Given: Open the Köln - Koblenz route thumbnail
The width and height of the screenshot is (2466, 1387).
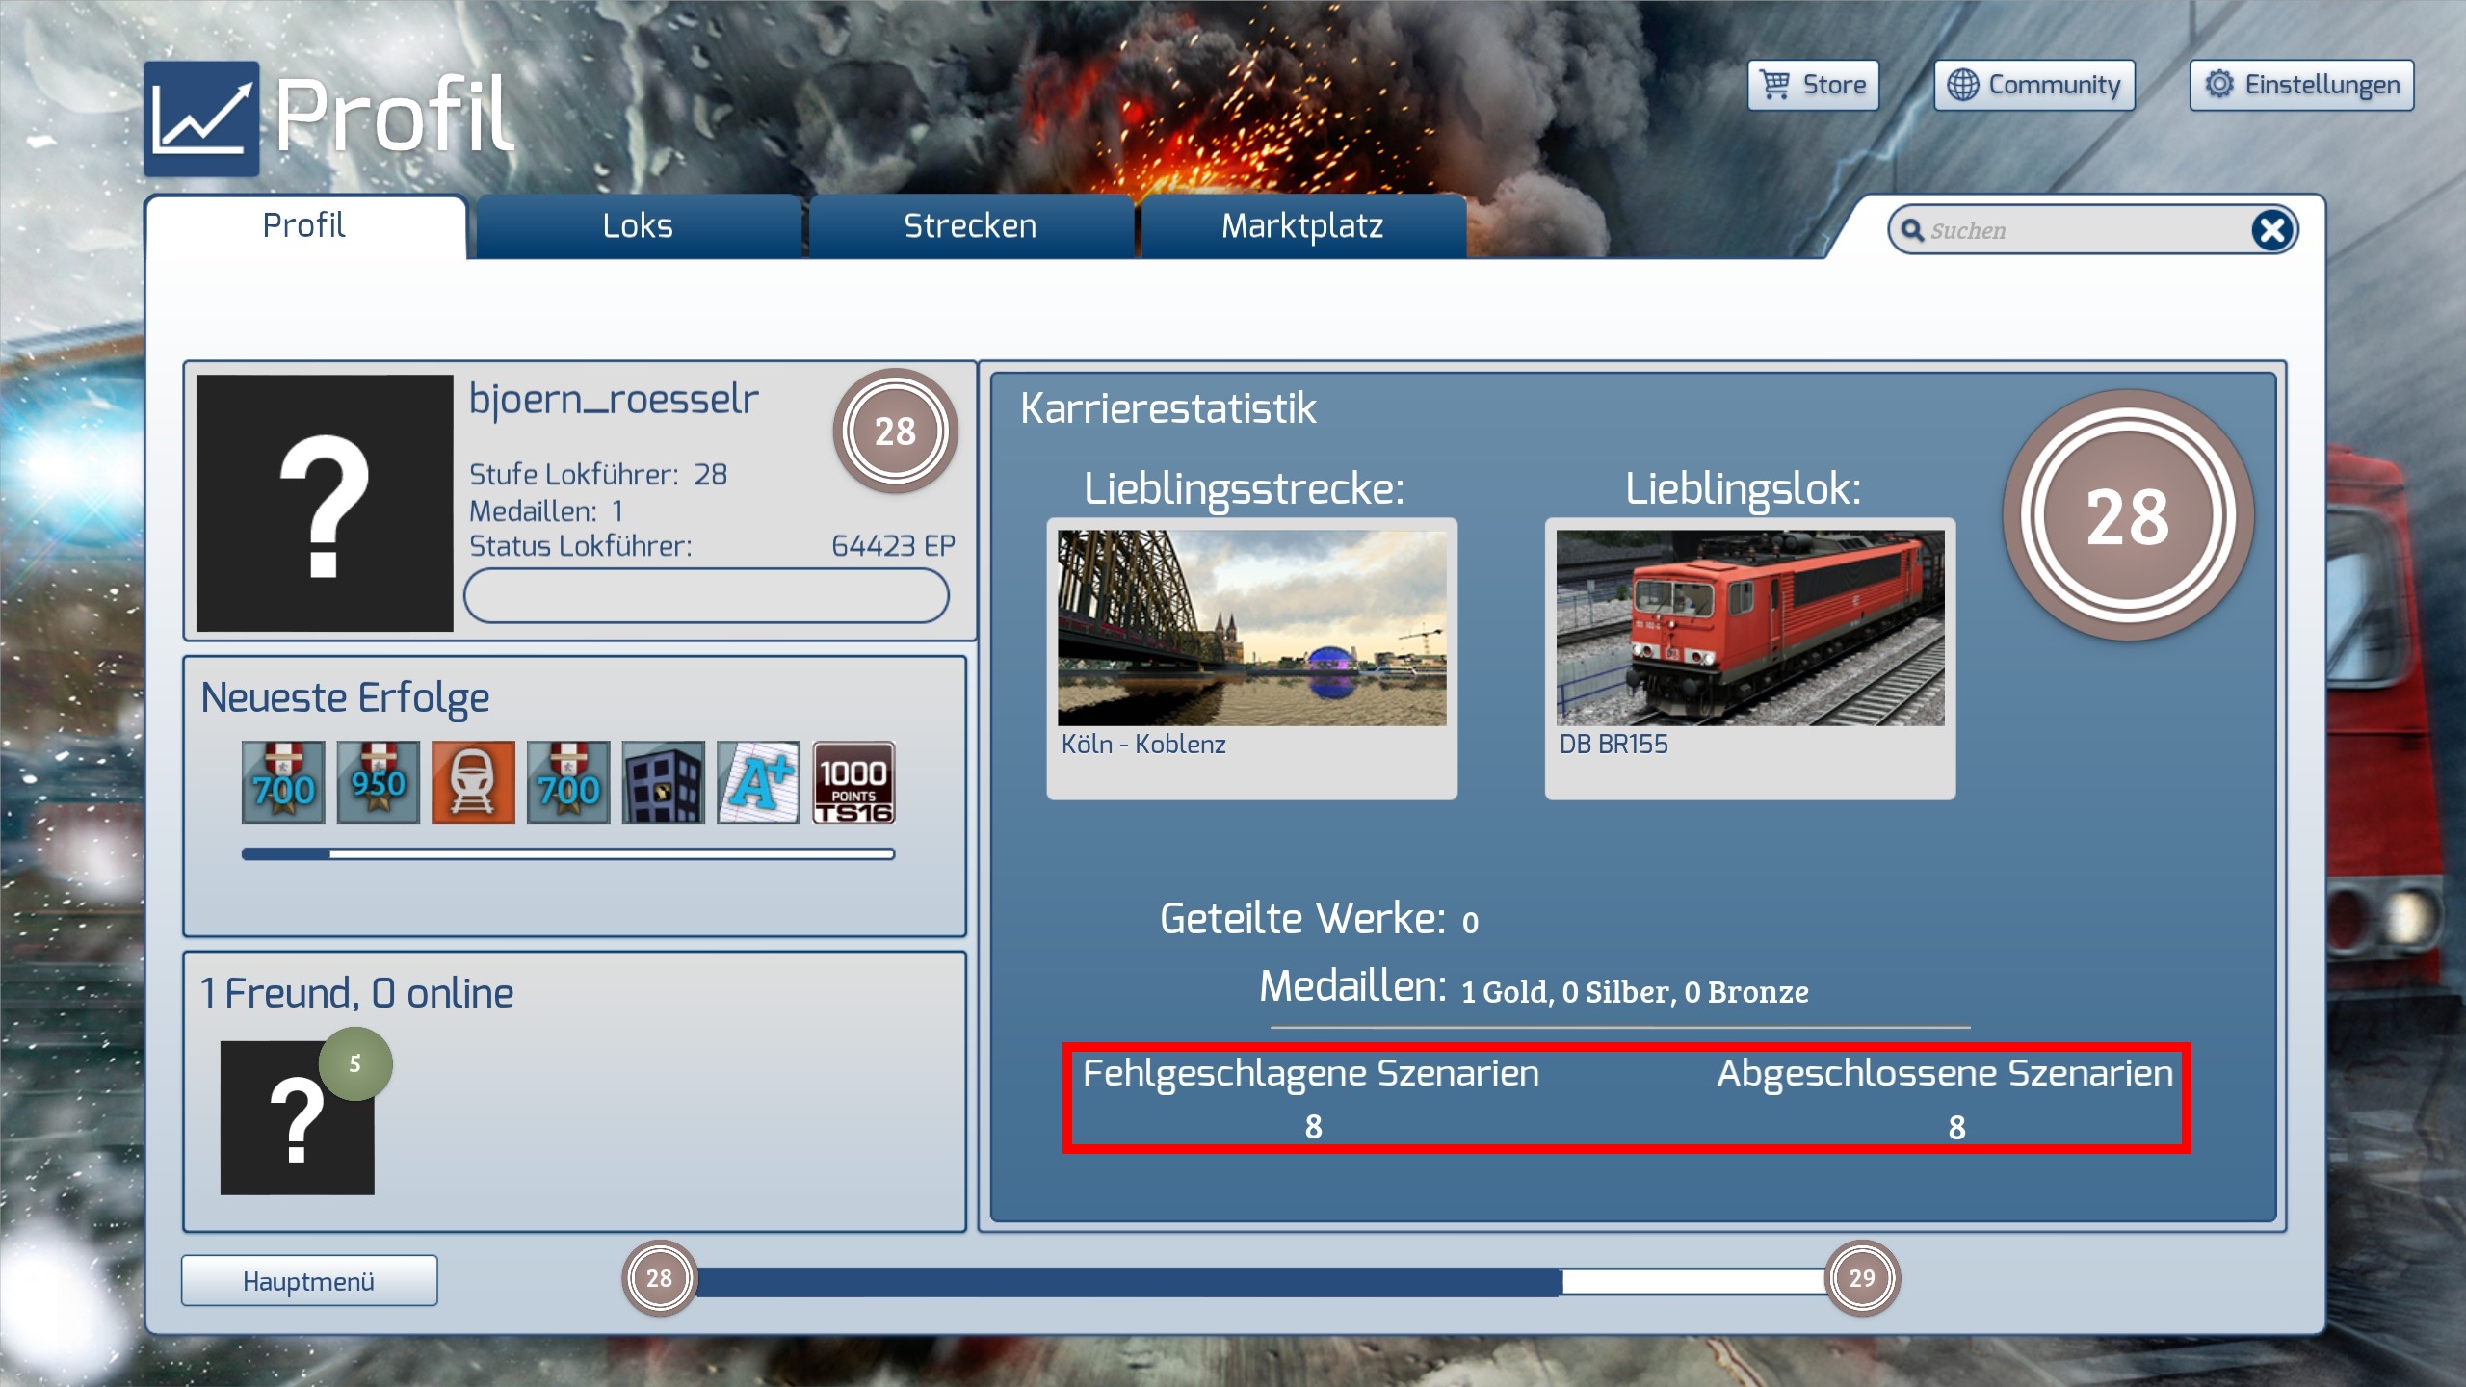Looking at the screenshot, I should click(x=1251, y=628).
